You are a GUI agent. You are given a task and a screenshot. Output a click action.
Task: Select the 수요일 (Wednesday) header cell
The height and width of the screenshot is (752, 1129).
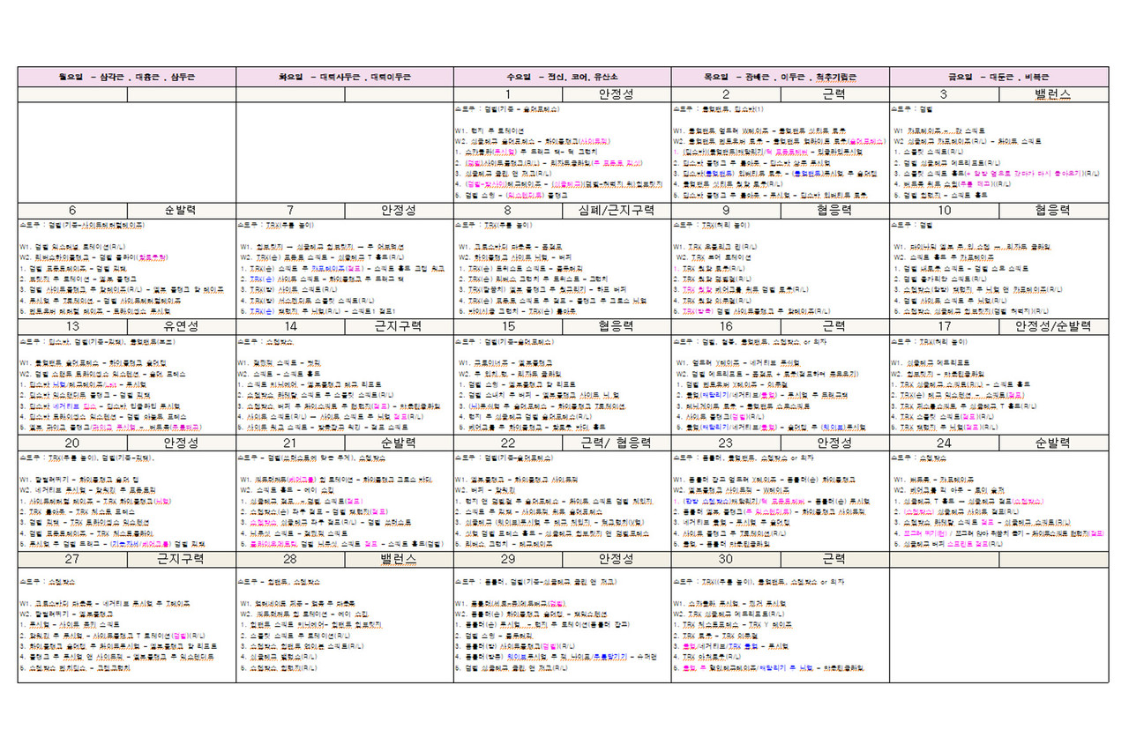(563, 77)
